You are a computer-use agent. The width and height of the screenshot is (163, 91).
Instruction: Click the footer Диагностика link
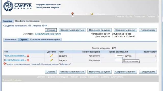point(117,77)
